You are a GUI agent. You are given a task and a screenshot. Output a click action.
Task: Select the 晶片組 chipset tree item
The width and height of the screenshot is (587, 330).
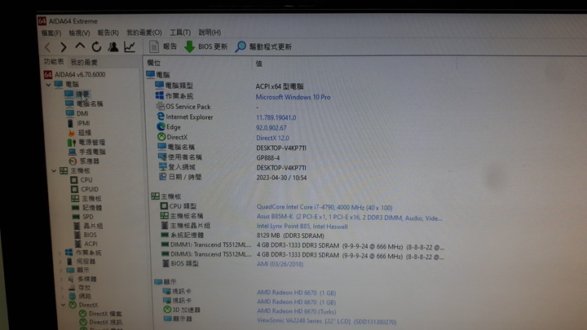88,226
